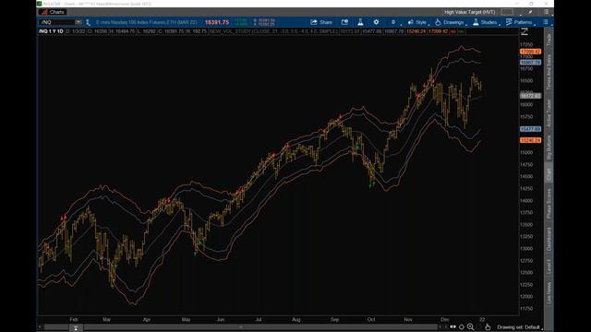Image resolution: width=591 pixels, height=332 pixels.
Task: Click the gray 16172.87 price label
Action: coord(530,96)
